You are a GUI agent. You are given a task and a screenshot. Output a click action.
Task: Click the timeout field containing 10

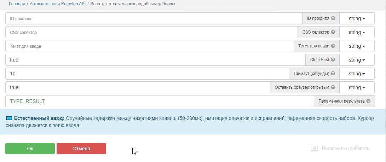tap(147, 74)
